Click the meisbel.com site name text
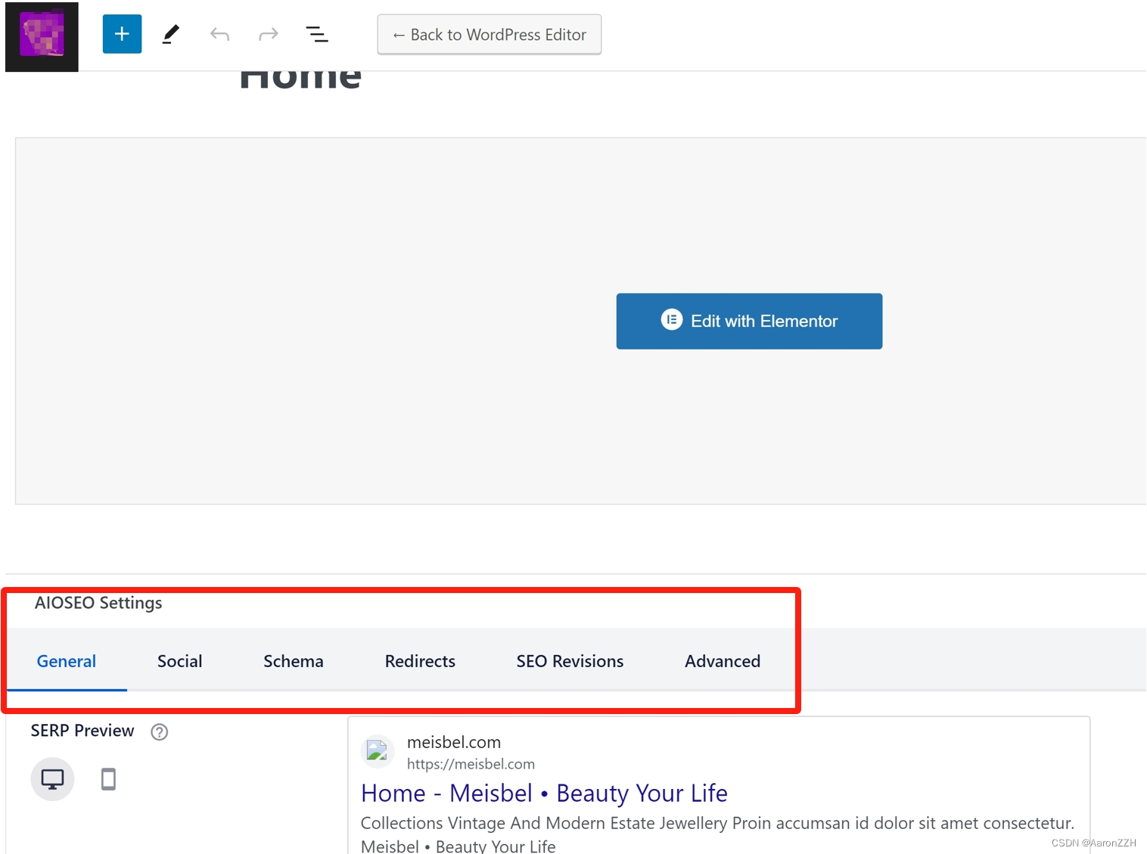 [x=454, y=743]
